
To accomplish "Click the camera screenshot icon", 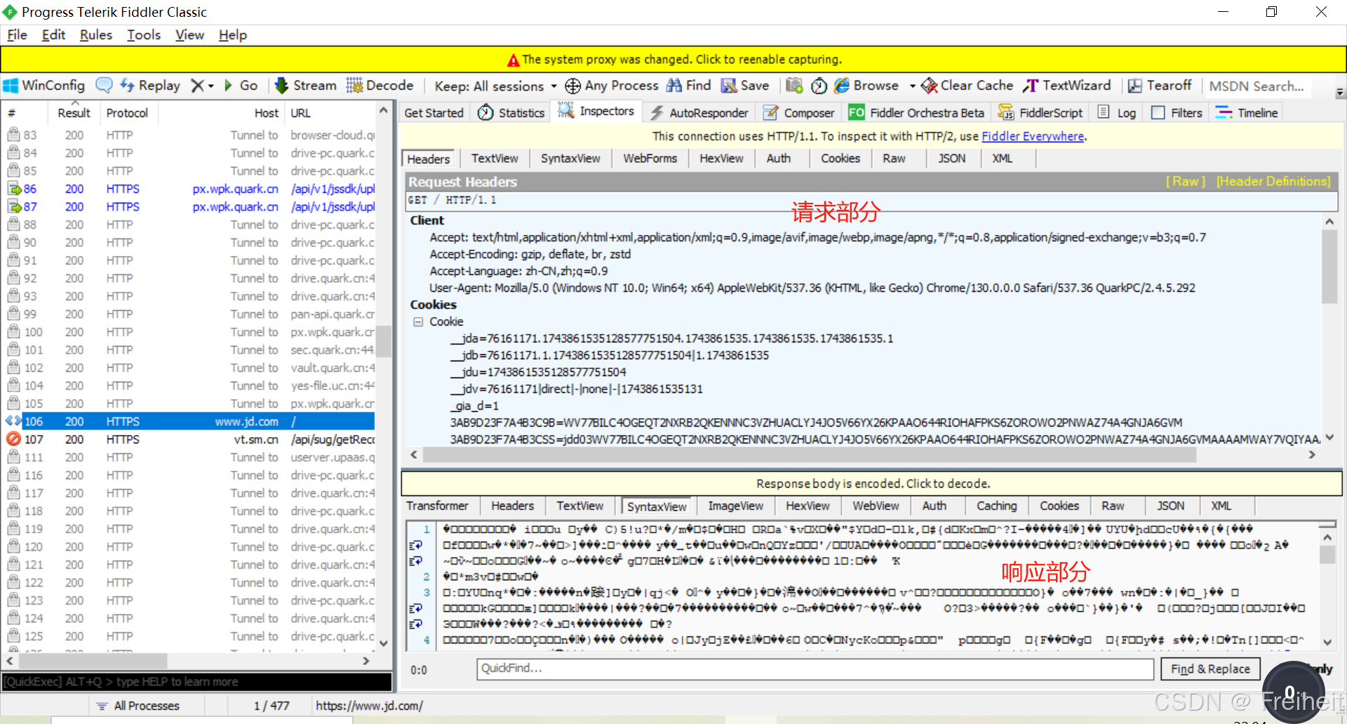I will [794, 86].
